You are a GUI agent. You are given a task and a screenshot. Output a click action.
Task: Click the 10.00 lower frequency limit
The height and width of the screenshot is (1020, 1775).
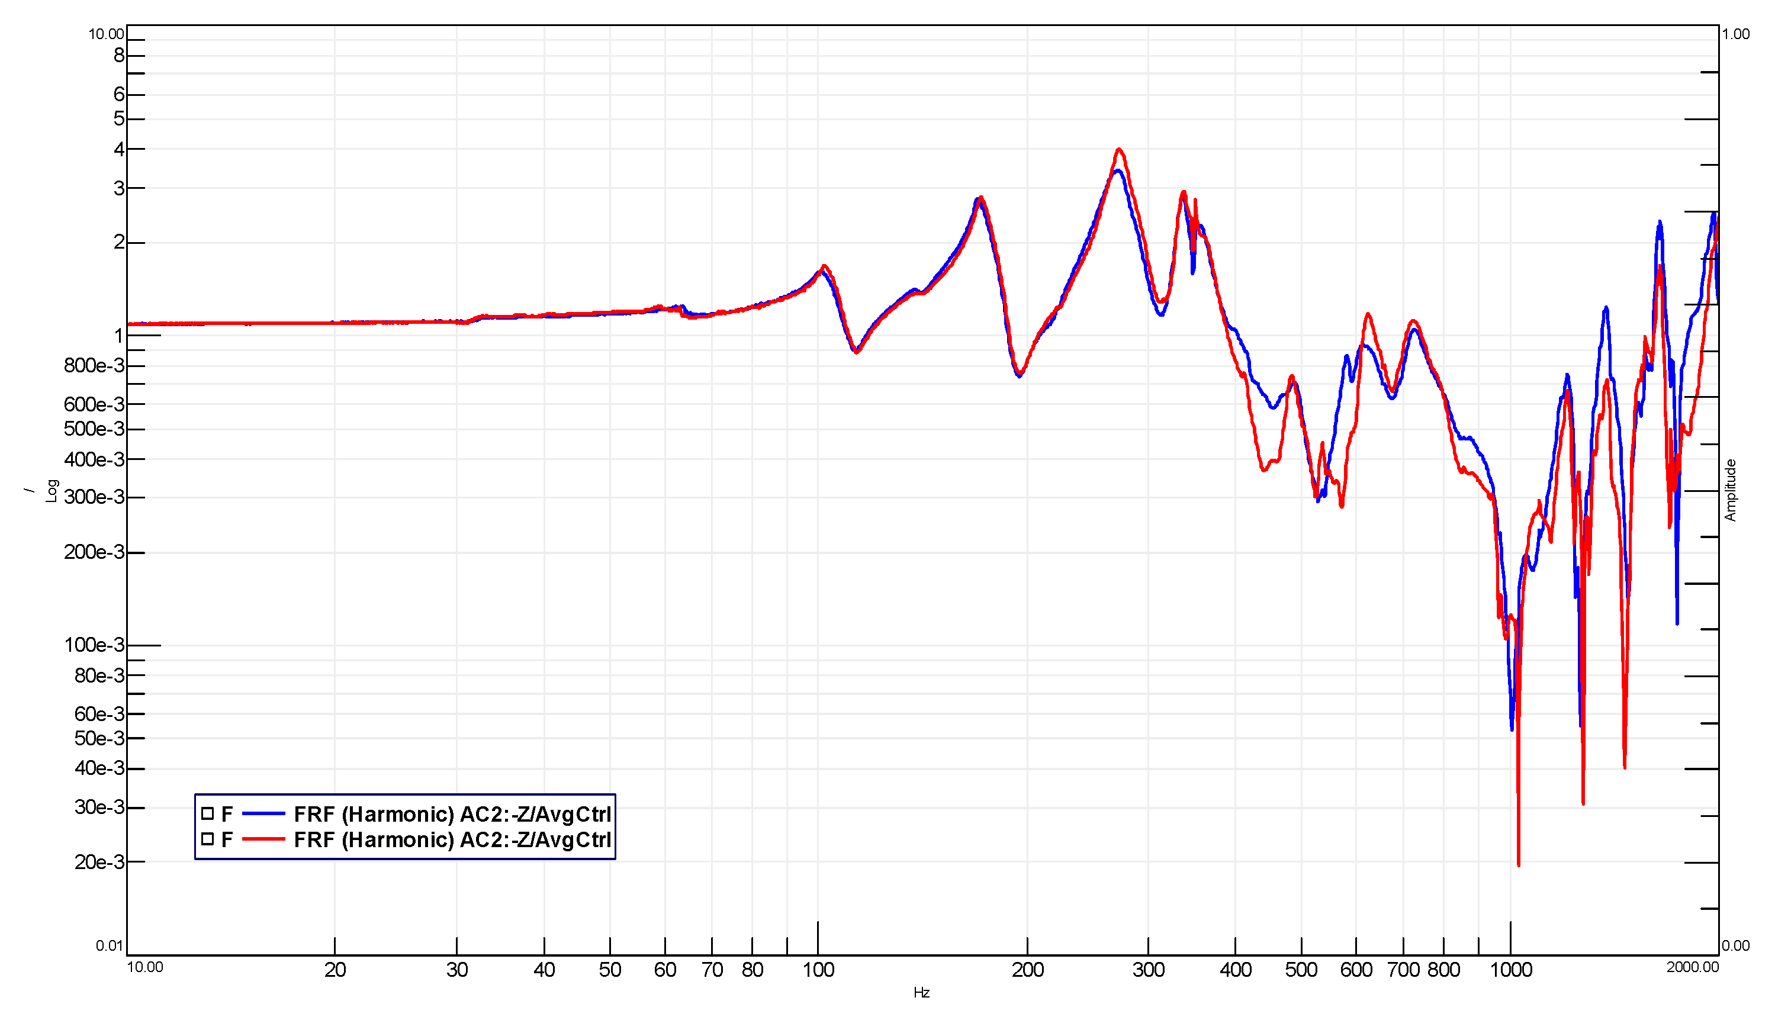pos(145,967)
